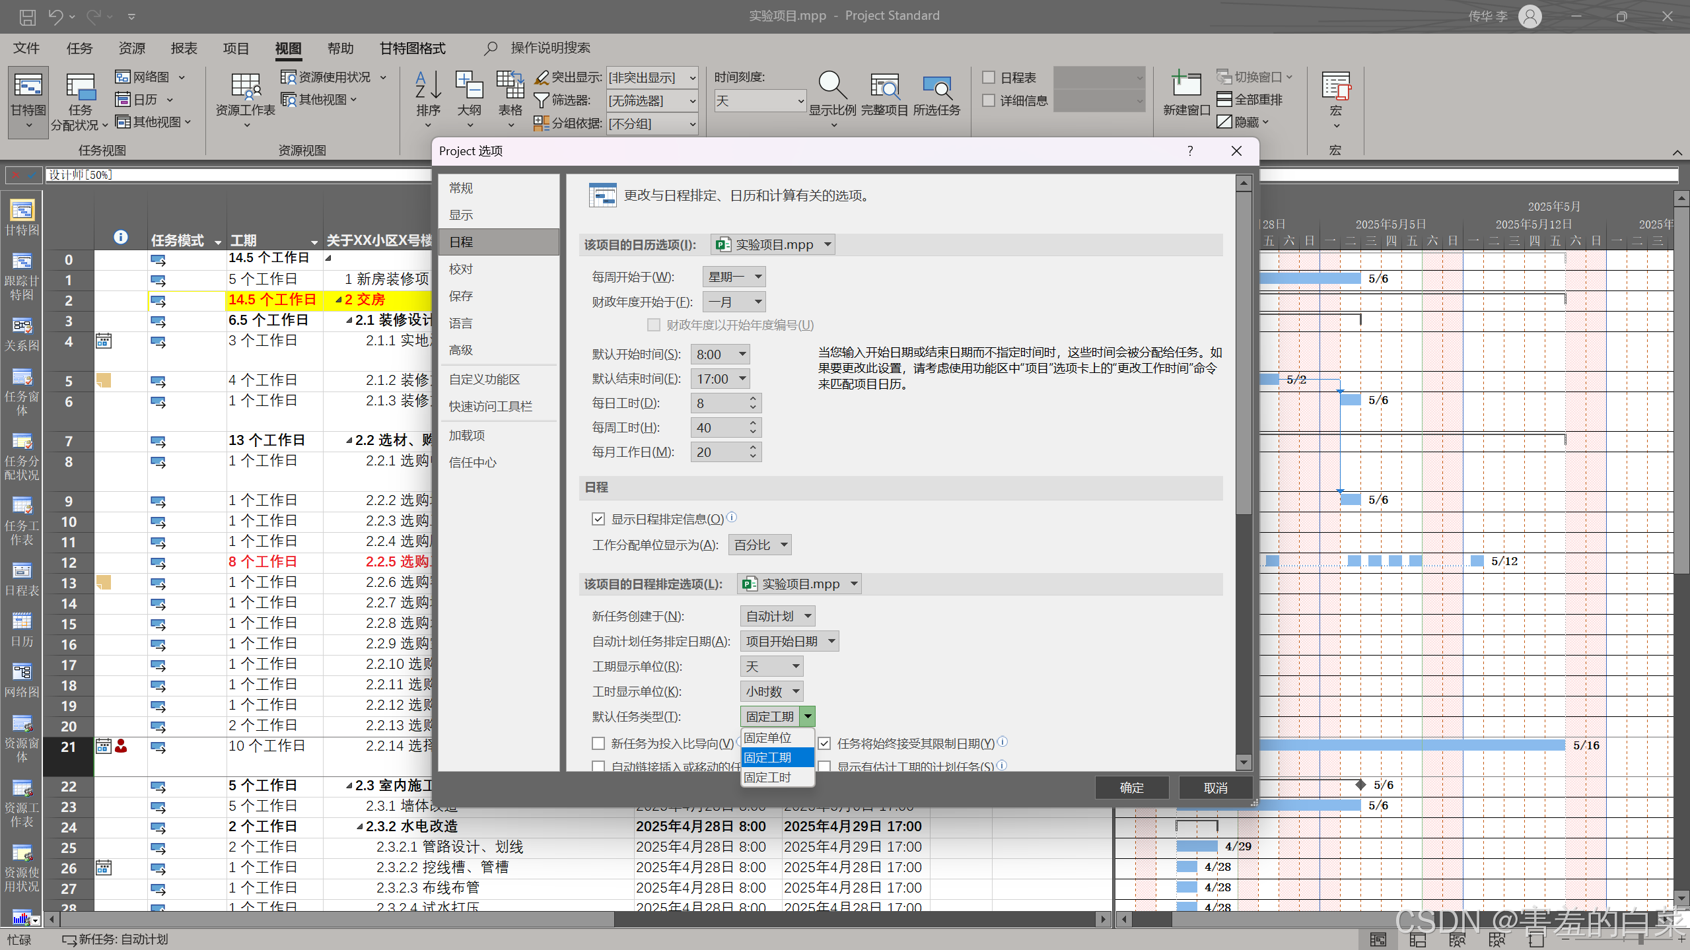Click the 取消 button
The image size is (1690, 950).
1215,788
